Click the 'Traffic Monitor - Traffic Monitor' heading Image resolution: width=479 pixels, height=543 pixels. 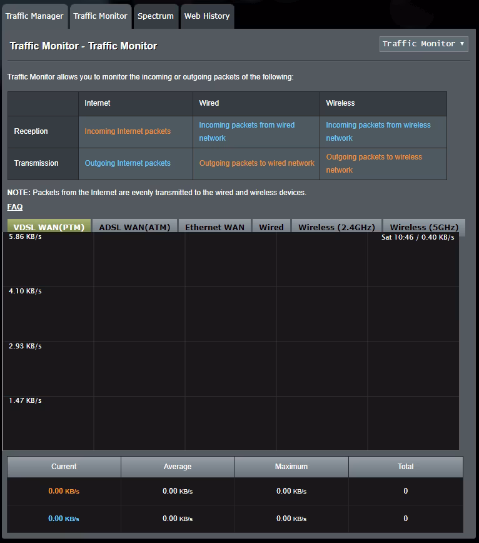click(83, 46)
